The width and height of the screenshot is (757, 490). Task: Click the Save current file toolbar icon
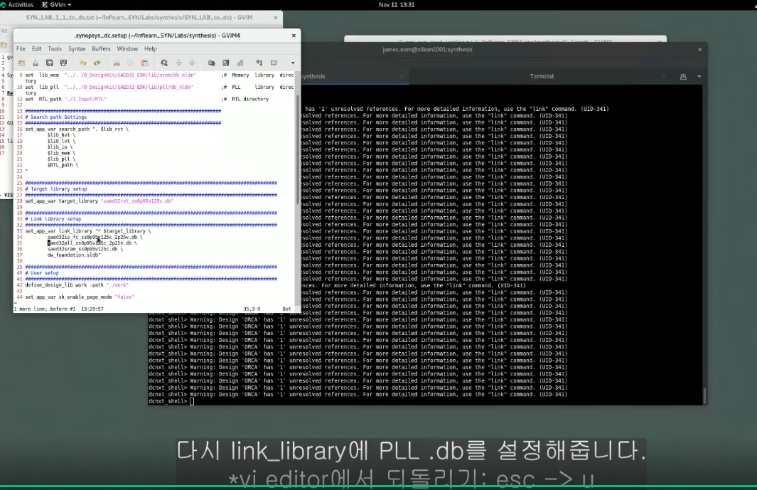pyautogui.click(x=36, y=63)
